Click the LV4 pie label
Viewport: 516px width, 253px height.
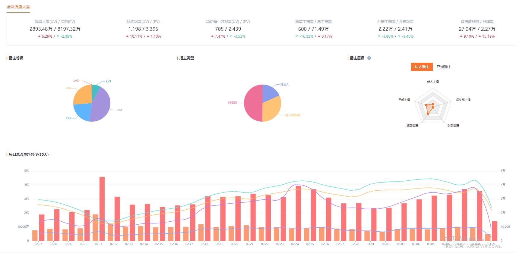point(68,88)
